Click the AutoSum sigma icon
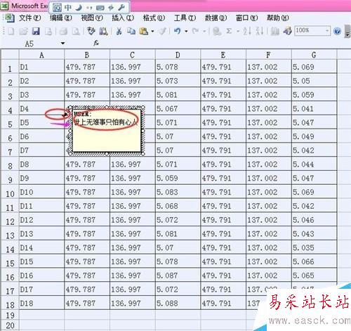 (229, 31)
